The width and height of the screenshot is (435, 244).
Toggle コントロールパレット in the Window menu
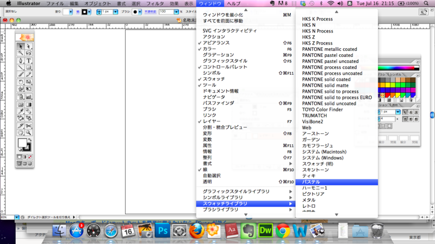246,67
